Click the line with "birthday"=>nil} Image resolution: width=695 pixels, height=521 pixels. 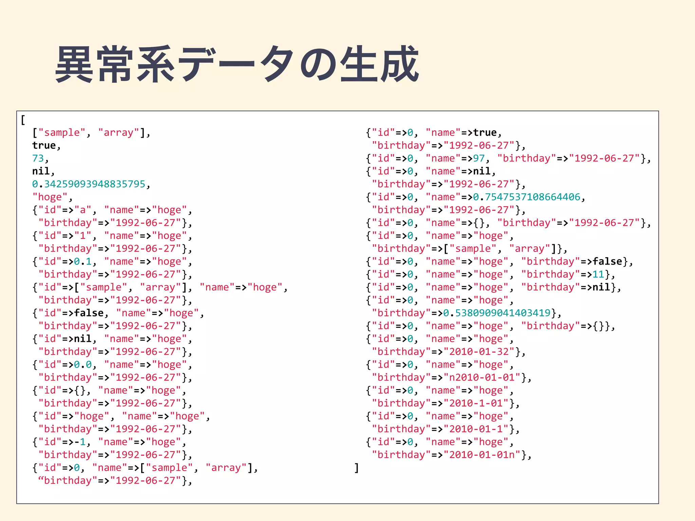click(x=493, y=287)
